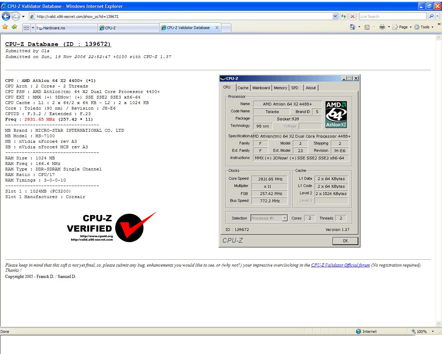Screen dimensions: 442x354
Task: Open the Memory tab in CPU-Z
Action: click(280, 88)
